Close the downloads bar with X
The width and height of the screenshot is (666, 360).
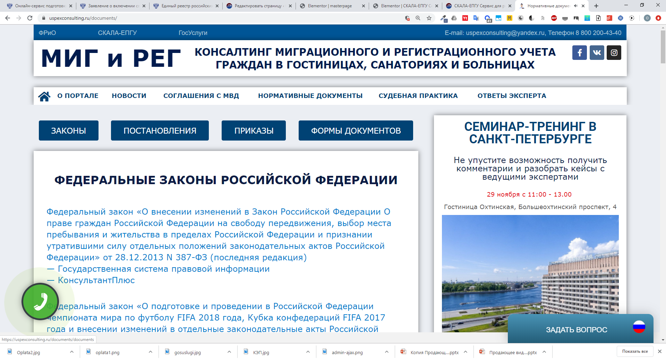tap(659, 351)
